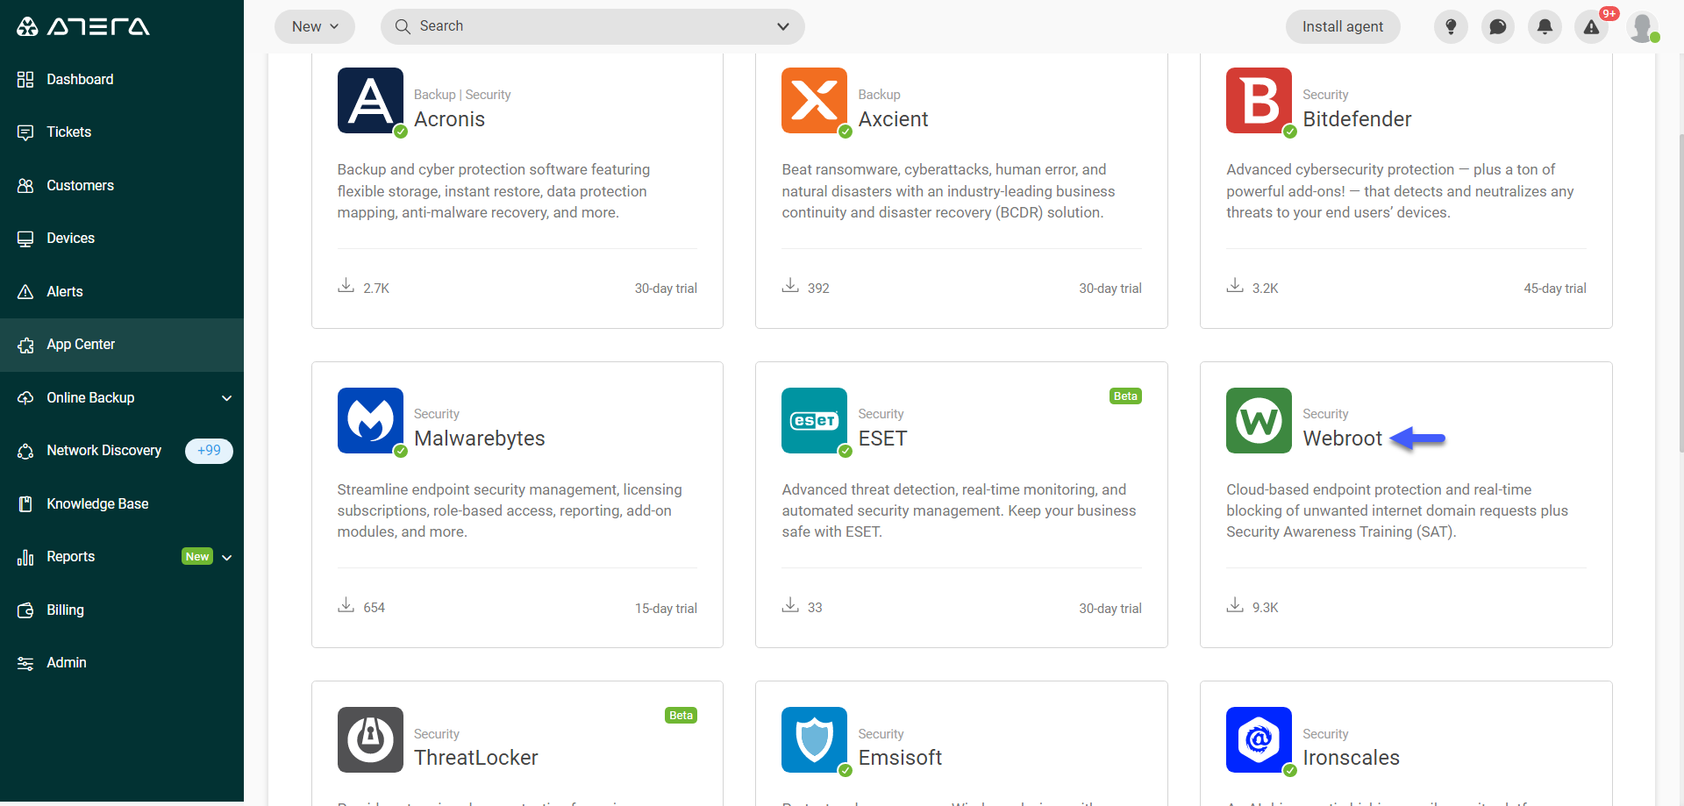Viewport: 1684px width, 806px height.
Task: Click the Emsisoft title
Action: click(900, 758)
